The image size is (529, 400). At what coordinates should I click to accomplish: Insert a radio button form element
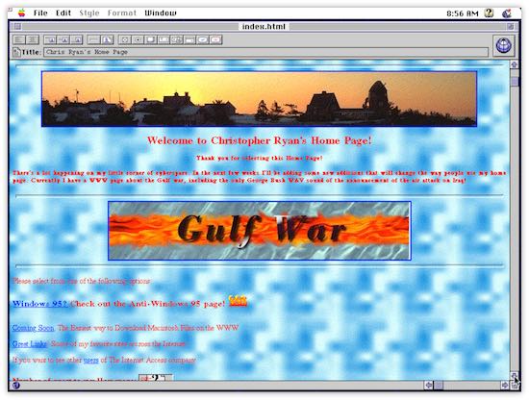(x=138, y=39)
